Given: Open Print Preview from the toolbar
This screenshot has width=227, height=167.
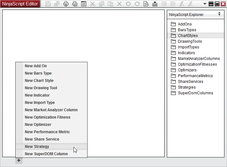Looking at the screenshot, I should pyautogui.click(x=75, y=4).
